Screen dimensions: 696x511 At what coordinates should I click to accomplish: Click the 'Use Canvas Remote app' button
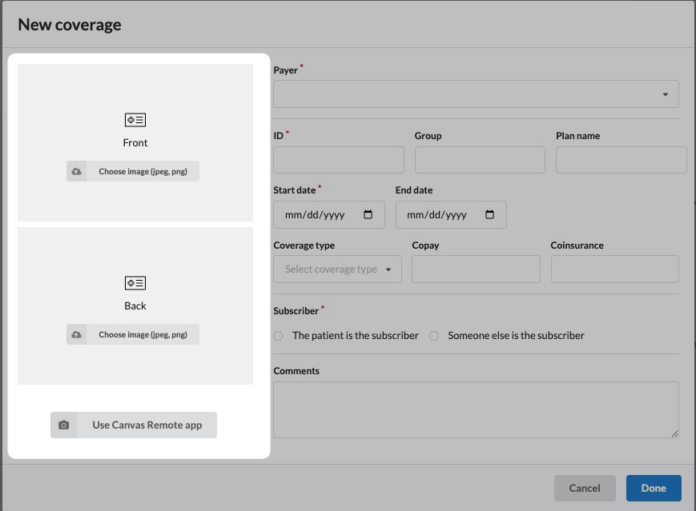pyautogui.click(x=147, y=425)
